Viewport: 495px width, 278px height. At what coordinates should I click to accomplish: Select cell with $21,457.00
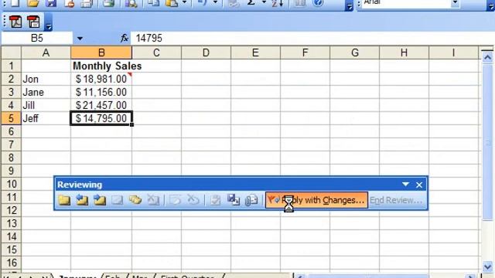tap(101, 105)
